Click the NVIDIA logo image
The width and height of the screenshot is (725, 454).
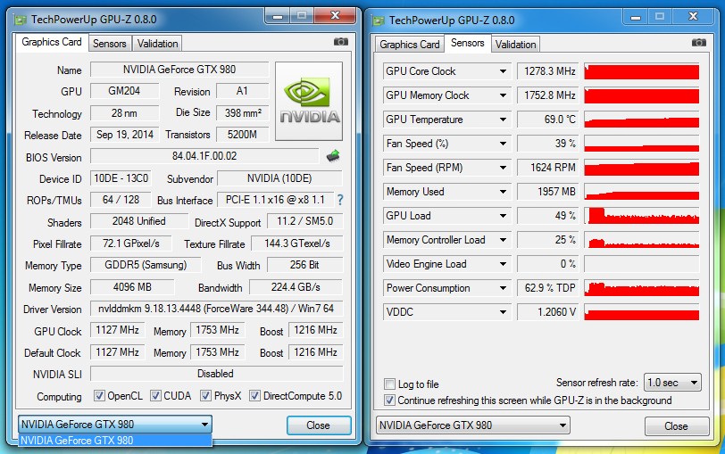(309, 101)
